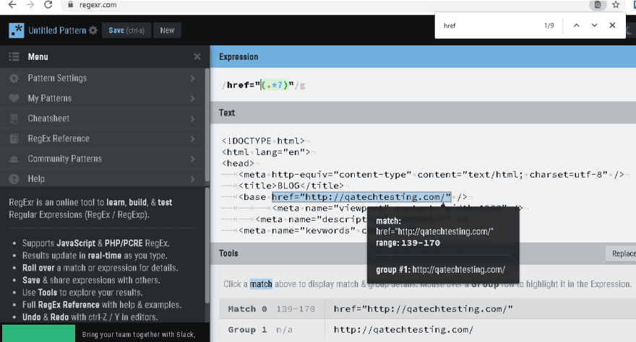
Task: Expand My Patterns chevron
Action: (x=193, y=98)
